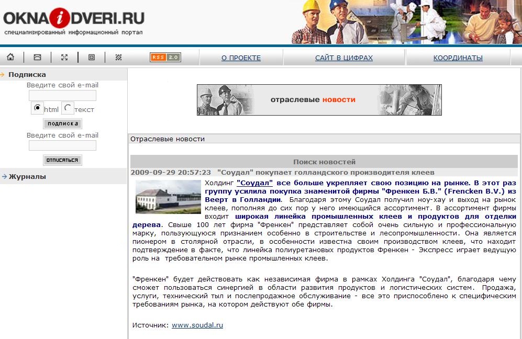Click the отписаться unsubscribe button
The height and width of the screenshot is (339, 522).
(62, 160)
